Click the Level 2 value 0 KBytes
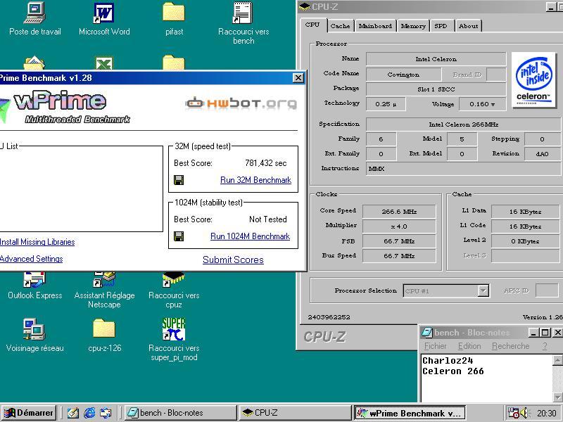Screen dimensions: 563x422 click(525, 241)
